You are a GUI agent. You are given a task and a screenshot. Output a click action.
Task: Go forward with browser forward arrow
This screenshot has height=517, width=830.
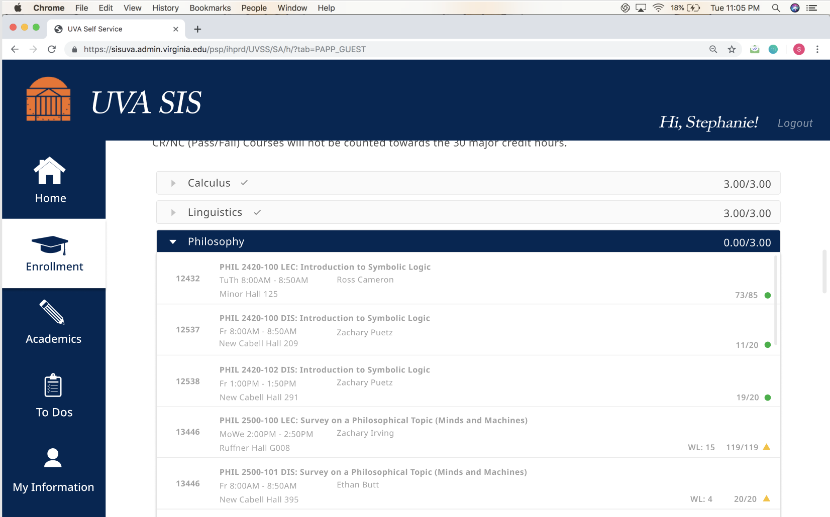33,49
